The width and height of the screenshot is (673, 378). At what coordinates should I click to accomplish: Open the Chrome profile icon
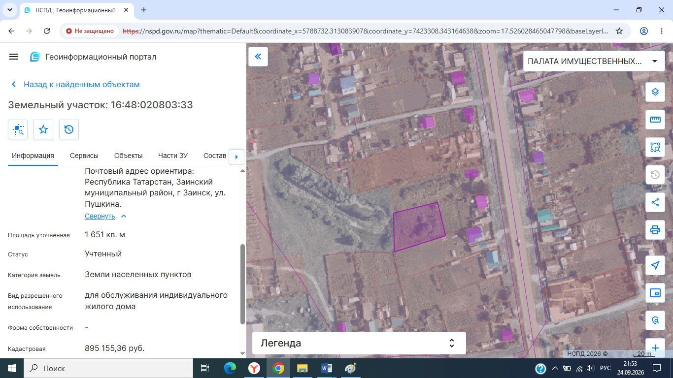(x=644, y=31)
